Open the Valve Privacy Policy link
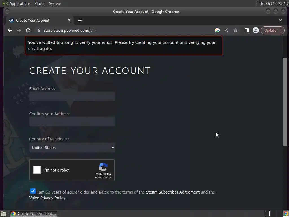289x217 pixels. (47, 198)
